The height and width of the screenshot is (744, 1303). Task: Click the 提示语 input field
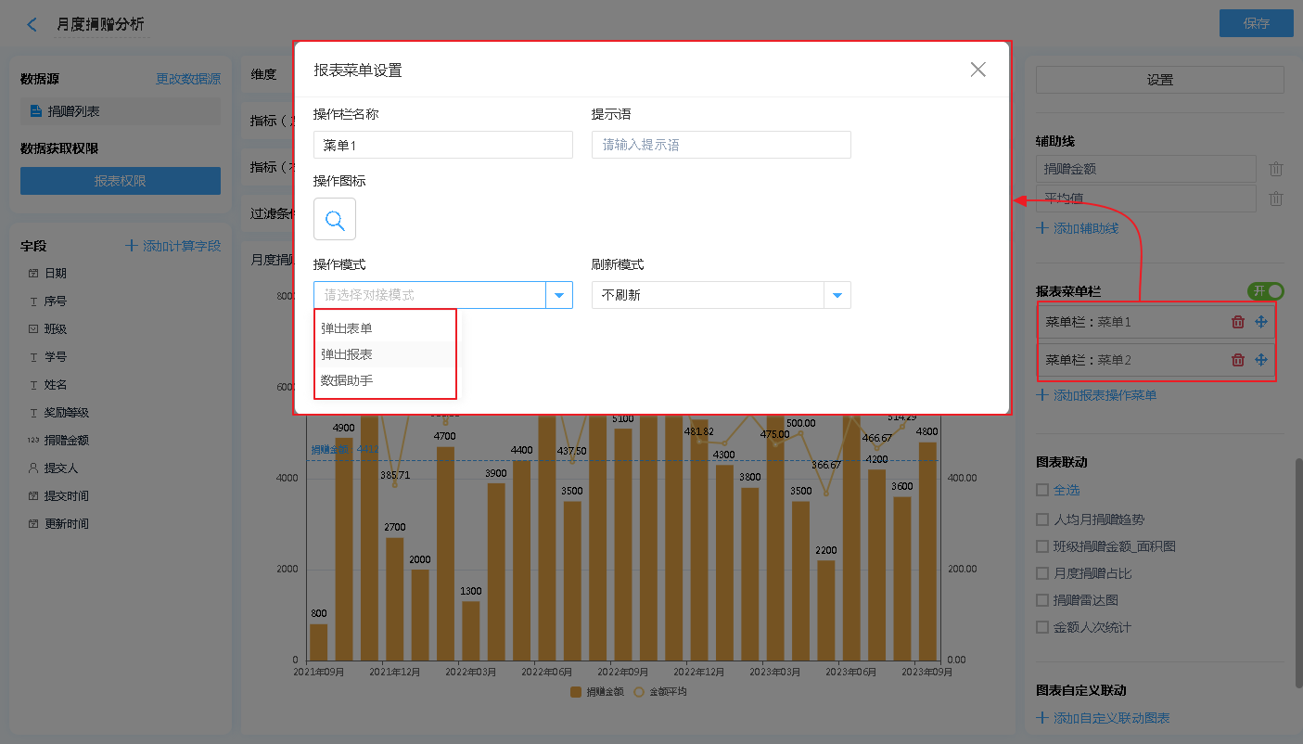coord(721,145)
